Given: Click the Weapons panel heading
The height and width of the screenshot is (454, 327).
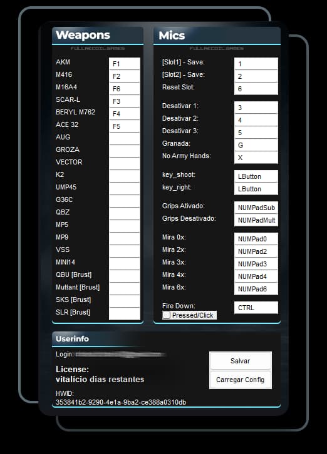Looking at the screenshot, I should coord(83,35).
